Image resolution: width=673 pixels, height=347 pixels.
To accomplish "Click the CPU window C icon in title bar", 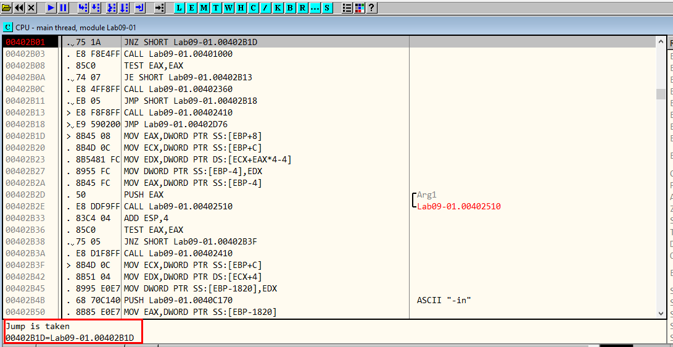I will click(x=8, y=28).
